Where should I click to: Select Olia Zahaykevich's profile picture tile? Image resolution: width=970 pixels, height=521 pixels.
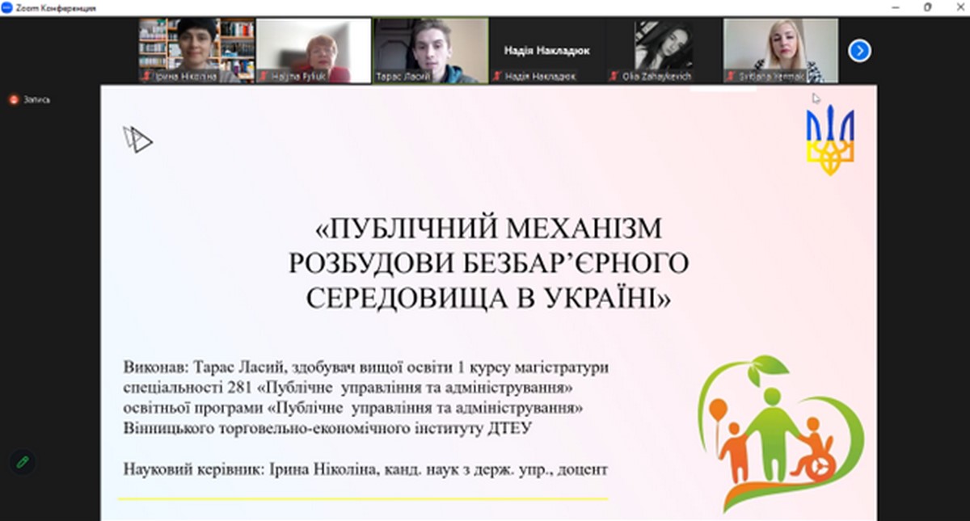click(663, 48)
